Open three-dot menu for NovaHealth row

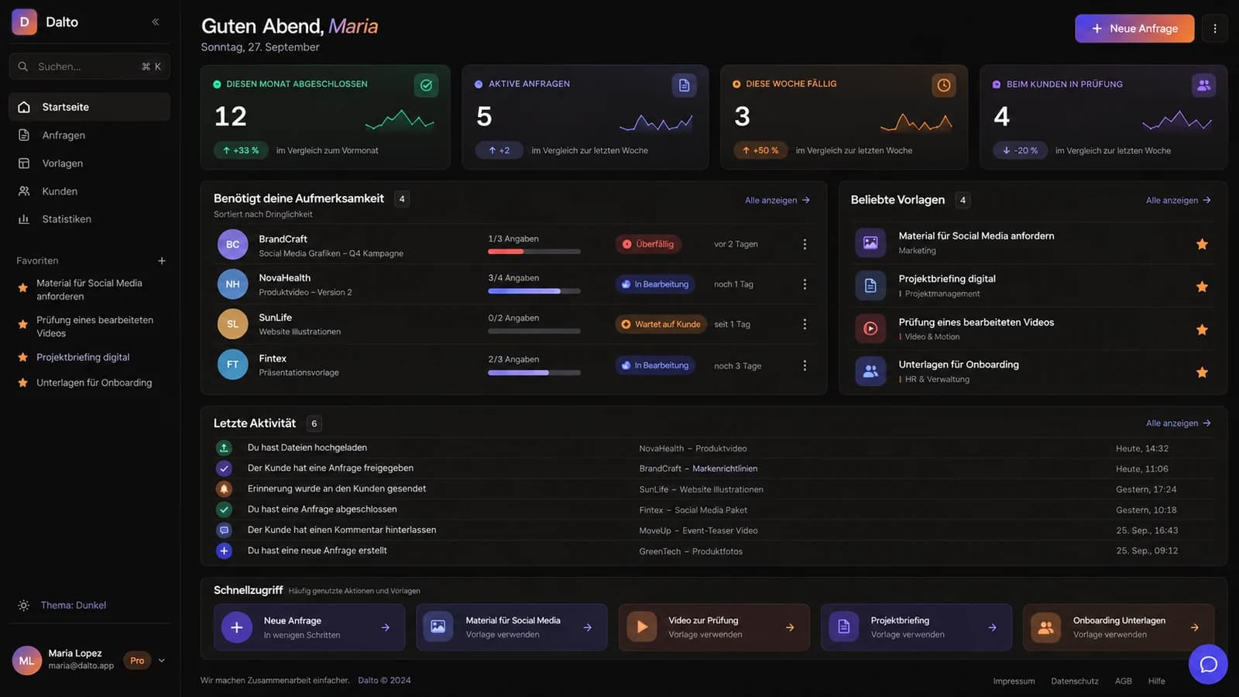(805, 284)
